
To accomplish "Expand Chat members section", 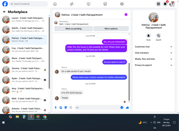I will click(x=154, y=53).
